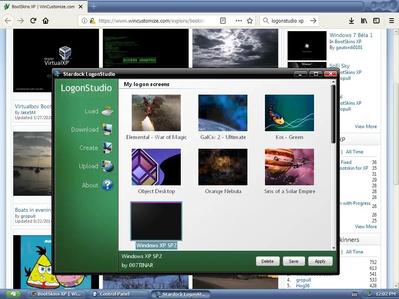Switch to Stardock LogonStudio taskbar button
Image resolution: width=399 pixels, height=299 pixels.
point(181,294)
